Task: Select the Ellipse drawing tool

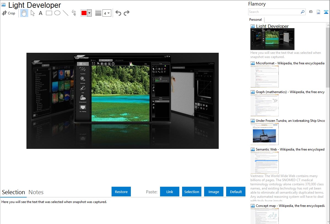Action: (57, 13)
